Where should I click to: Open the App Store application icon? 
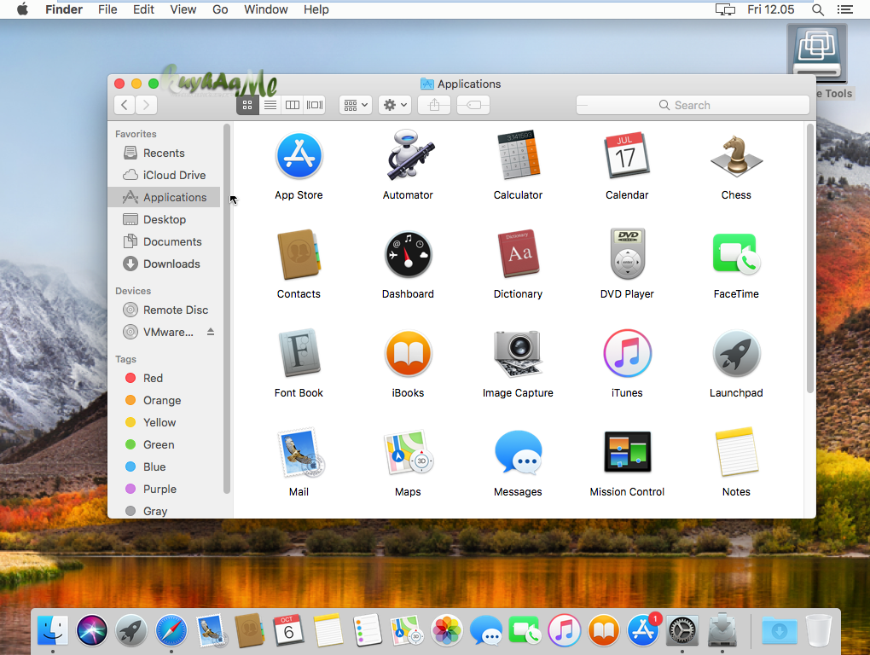[299, 156]
